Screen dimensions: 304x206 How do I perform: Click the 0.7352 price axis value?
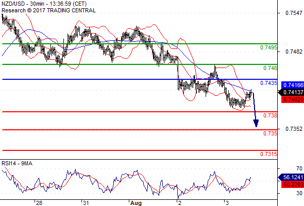[294, 129]
